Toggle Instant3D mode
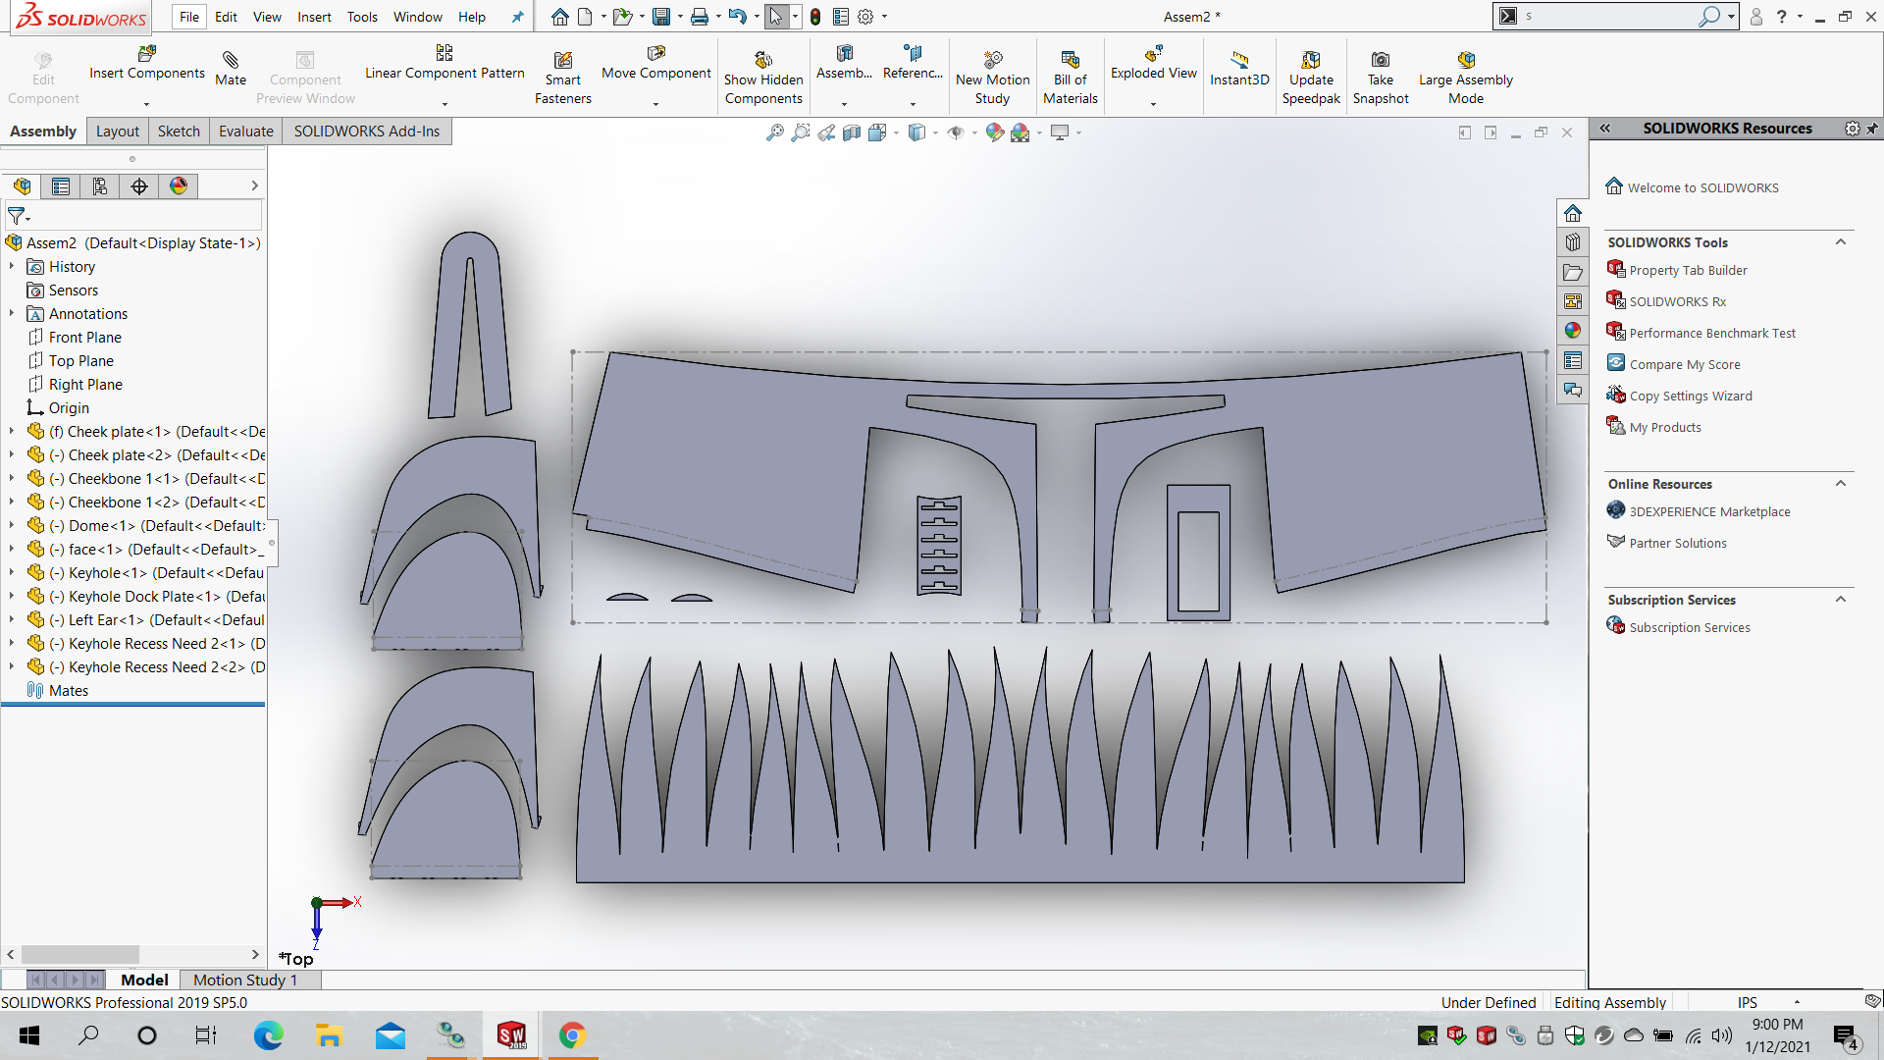Viewport: 1884px width, 1060px height. [x=1239, y=69]
